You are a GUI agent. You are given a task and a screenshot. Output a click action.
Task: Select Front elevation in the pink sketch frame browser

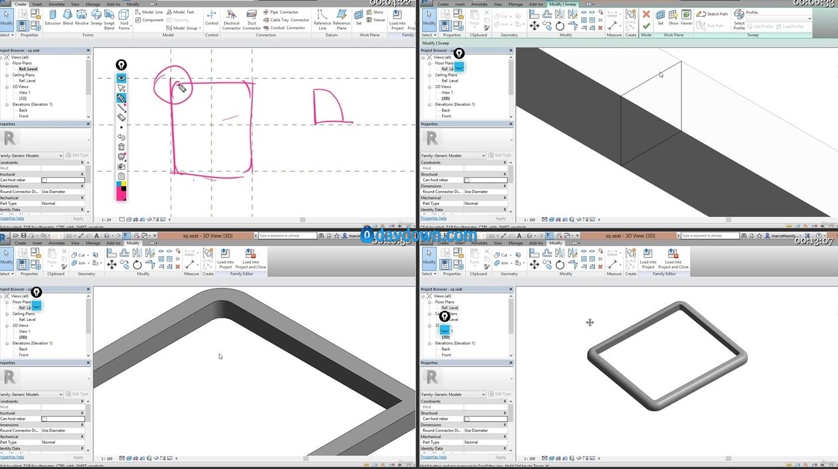[x=24, y=116]
